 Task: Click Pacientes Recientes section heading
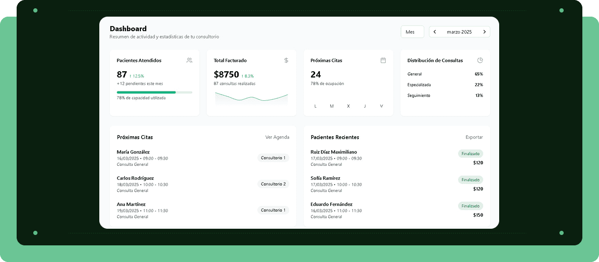335,137
